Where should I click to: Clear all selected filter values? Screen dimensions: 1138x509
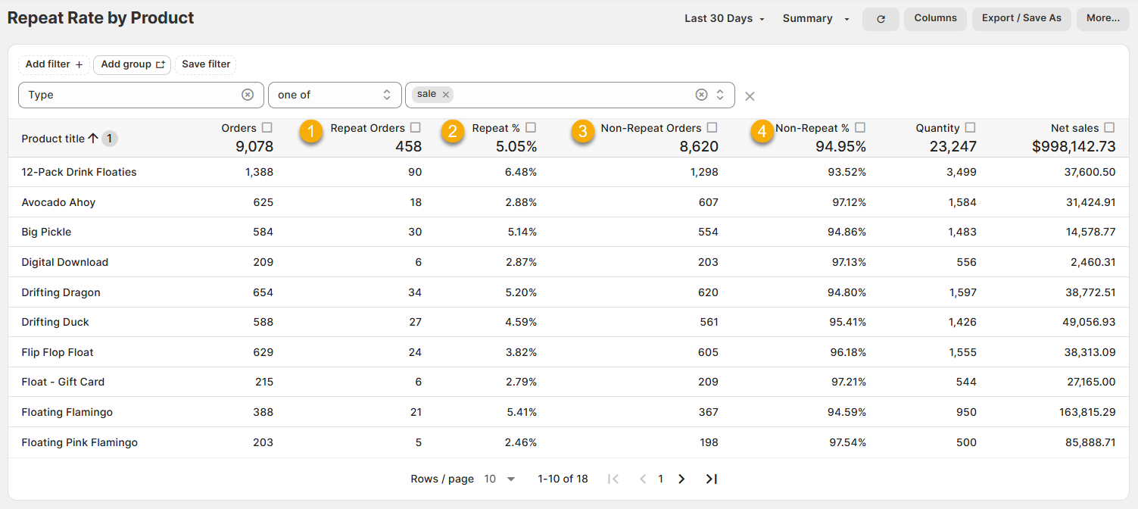tap(701, 95)
